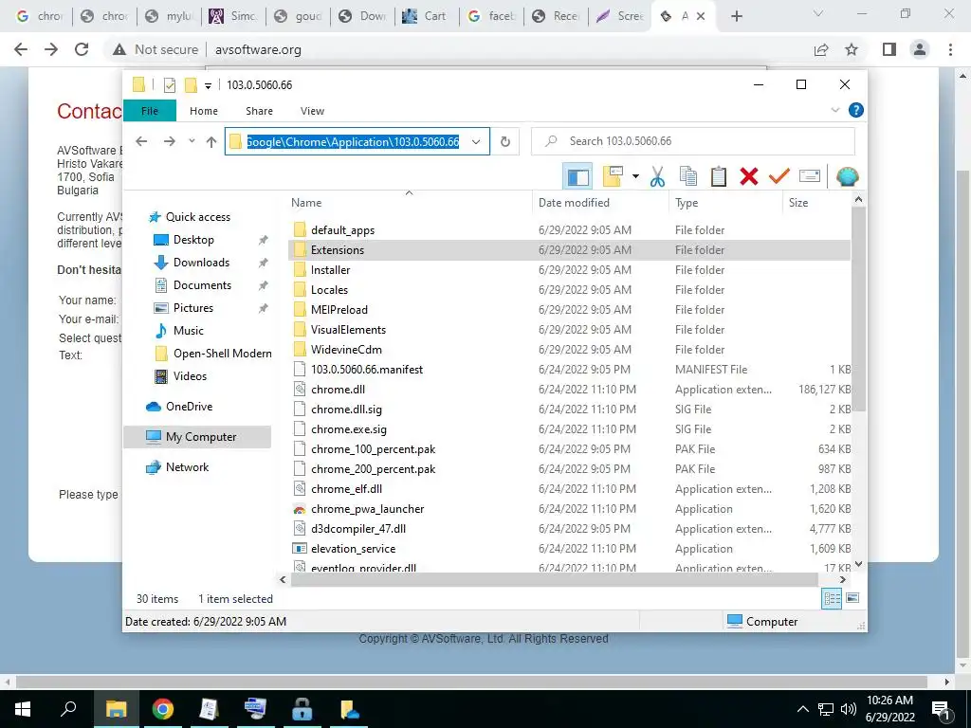Go up one folder level
This screenshot has height=728, width=971.
coord(211,142)
